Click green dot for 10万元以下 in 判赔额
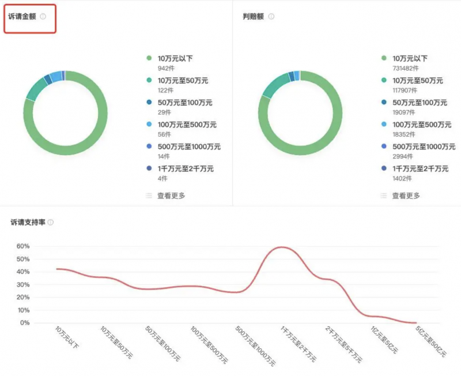The image size is (461, 376). point(384,58)
